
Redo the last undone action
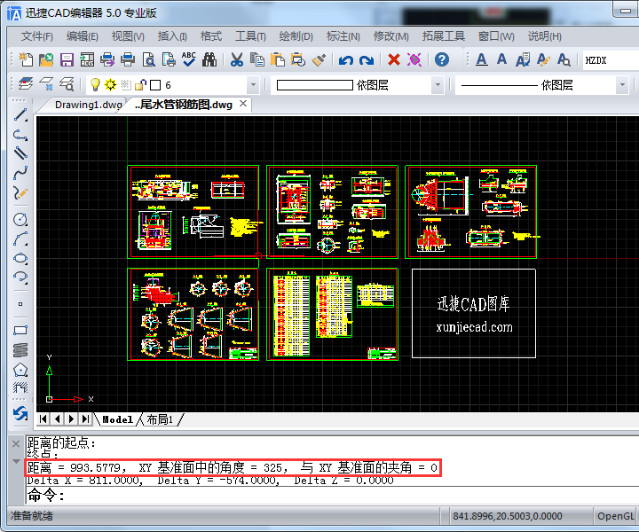[x=367, y=60]
